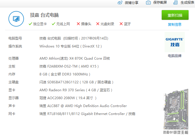Click the green 重新扫描 button
Image resolution: width=195 pixels, height=139 pixels.
click(x=175, y=15)
